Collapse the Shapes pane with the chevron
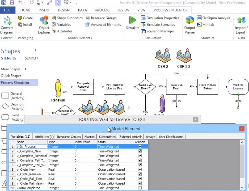The width and height of the screenshot is (249, 191). tap(36, 50)
